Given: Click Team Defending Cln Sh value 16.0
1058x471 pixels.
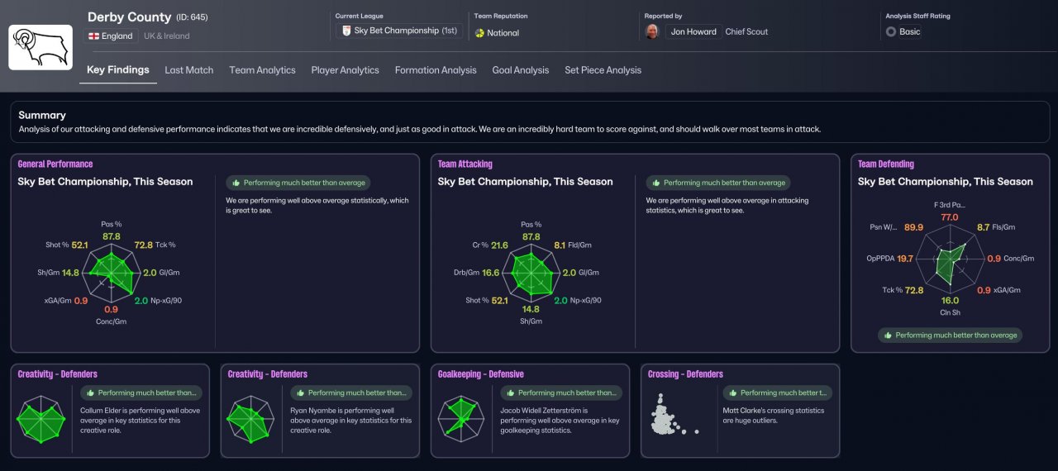Looking at the screenshot, I should click(951, 301).
